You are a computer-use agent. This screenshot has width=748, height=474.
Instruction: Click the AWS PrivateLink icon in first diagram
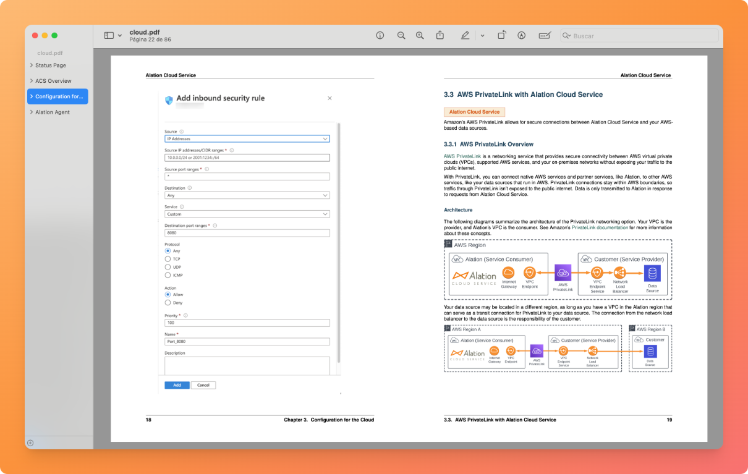563,273
